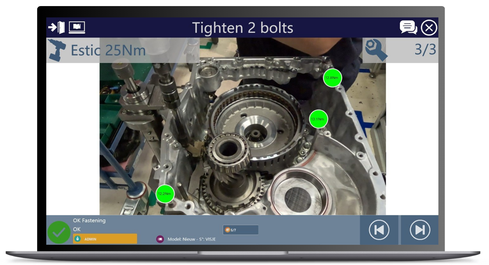Go to the previous step
Image resolution: width=489 pixels, height=265 pixels.
[379, 230]
